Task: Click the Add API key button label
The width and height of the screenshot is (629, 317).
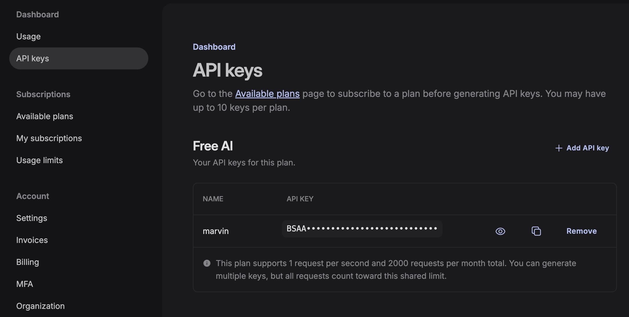Action: point(588,148)
